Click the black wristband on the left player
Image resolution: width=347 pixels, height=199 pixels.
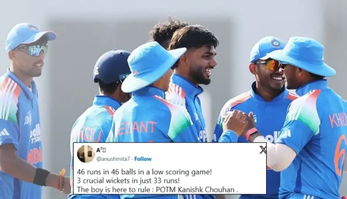[41, 177]
